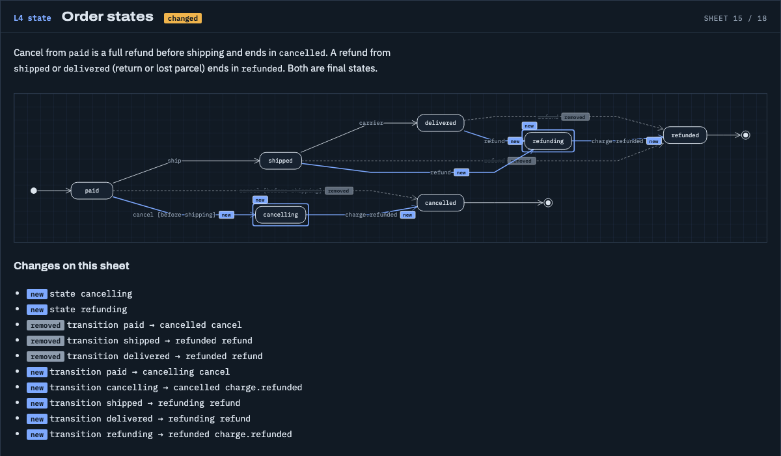This screenshot has width=781, height=456.
Task: Select 'transition cancelling → cancelled charge.refunded' row
Action: click(165, 388)
